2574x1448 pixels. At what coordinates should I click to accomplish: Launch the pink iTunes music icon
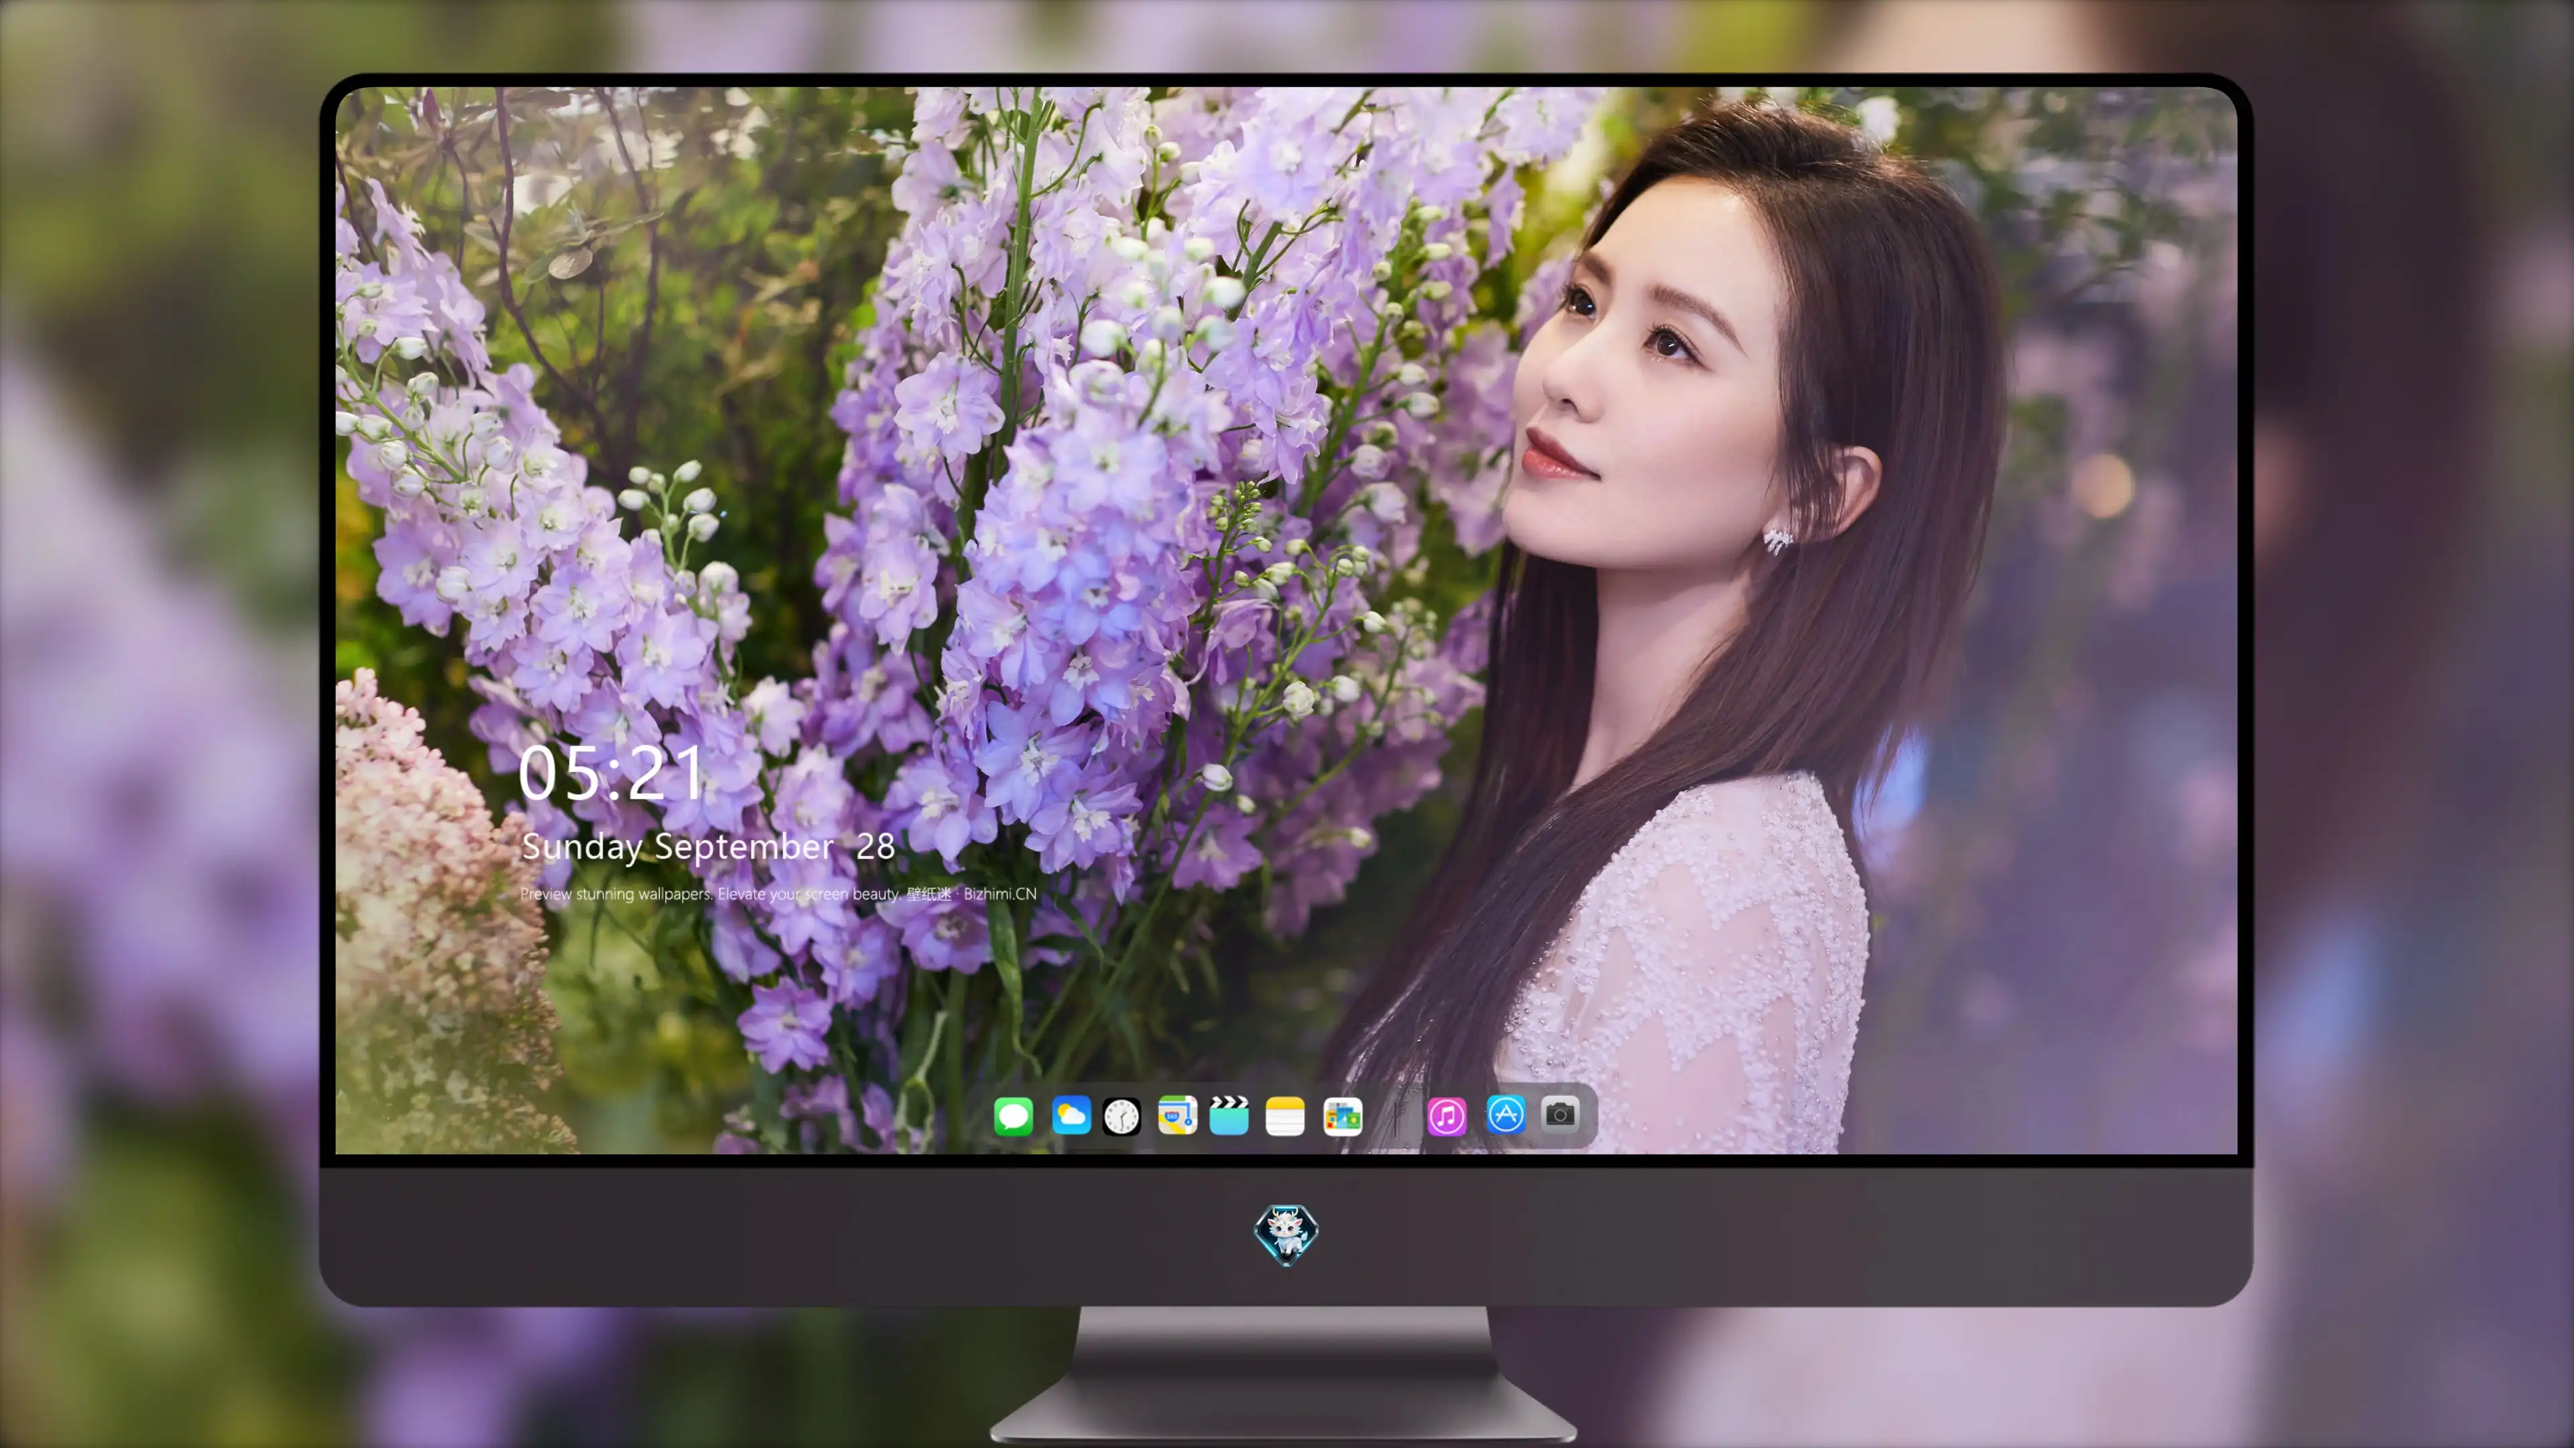(x=1447, y=1115)
